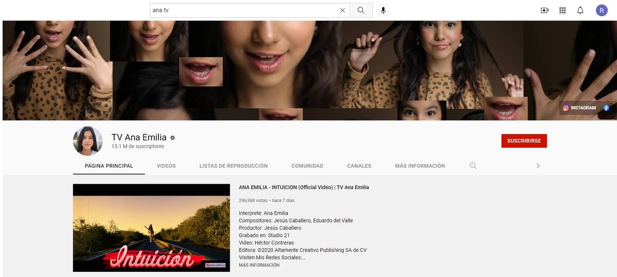Switch to the MÁS INFORMACIÓN tab
Image resolution: width=617 pixels, height=277 pixels.
pos(420,166)
